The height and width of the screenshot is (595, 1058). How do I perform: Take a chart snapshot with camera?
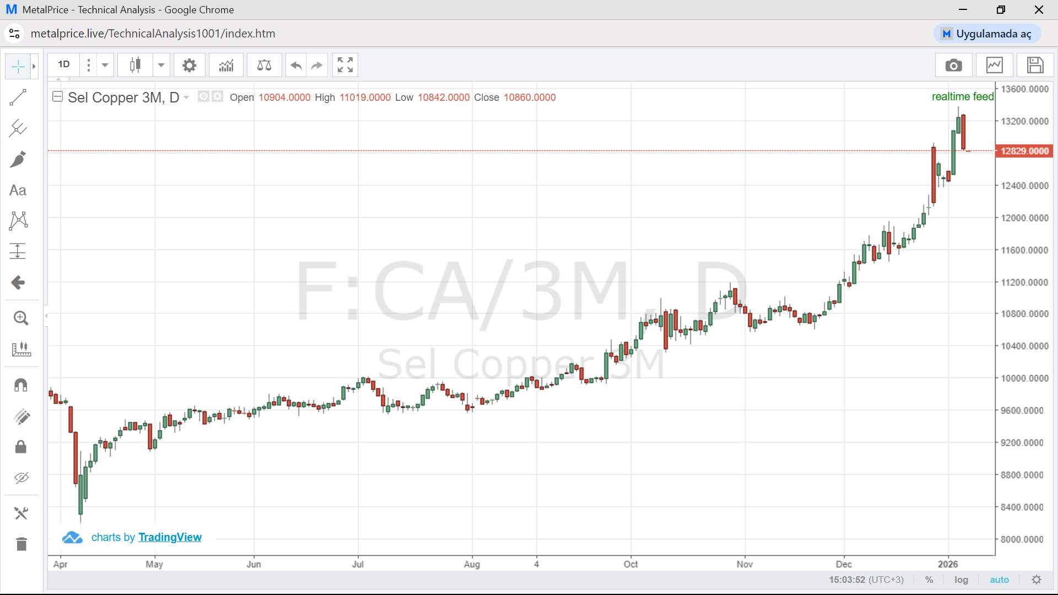(953, 66)
